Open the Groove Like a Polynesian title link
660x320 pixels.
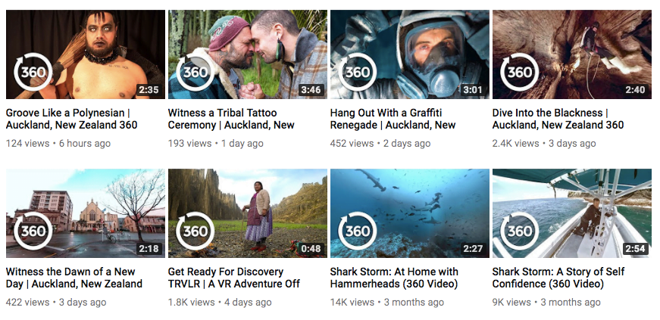pos(71,119)
